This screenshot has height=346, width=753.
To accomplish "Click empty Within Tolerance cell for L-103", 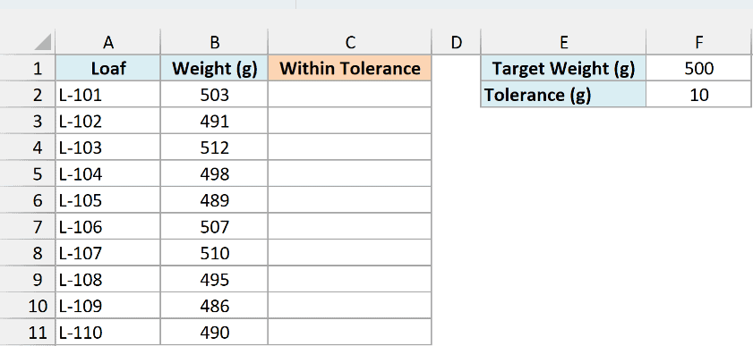I will 349,148.
